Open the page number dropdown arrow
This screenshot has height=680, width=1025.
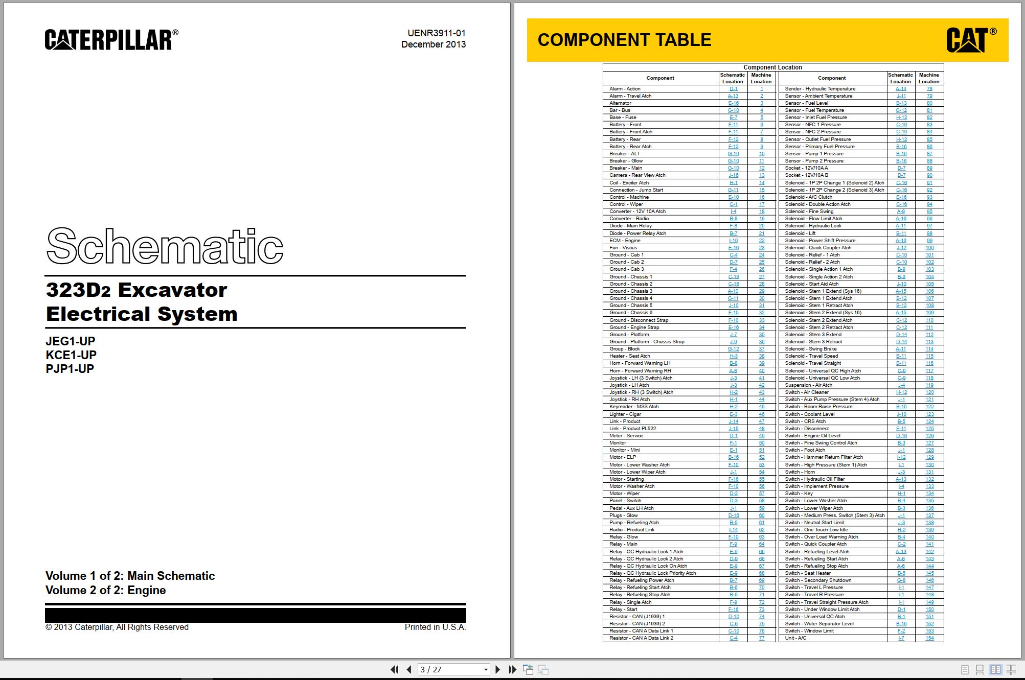click(486, 670)
